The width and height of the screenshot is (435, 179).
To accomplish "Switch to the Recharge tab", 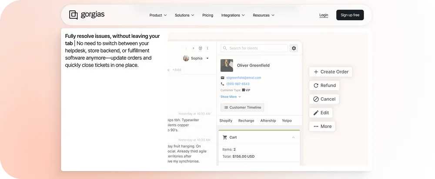I will pos(246,120).
